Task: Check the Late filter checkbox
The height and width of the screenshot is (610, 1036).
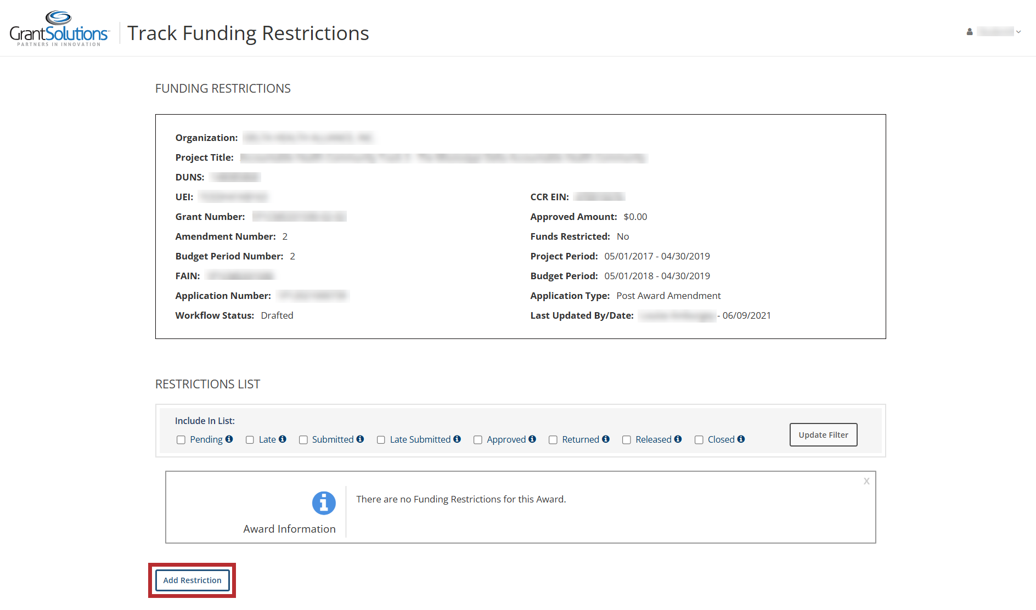Action: tap(250, 440)
